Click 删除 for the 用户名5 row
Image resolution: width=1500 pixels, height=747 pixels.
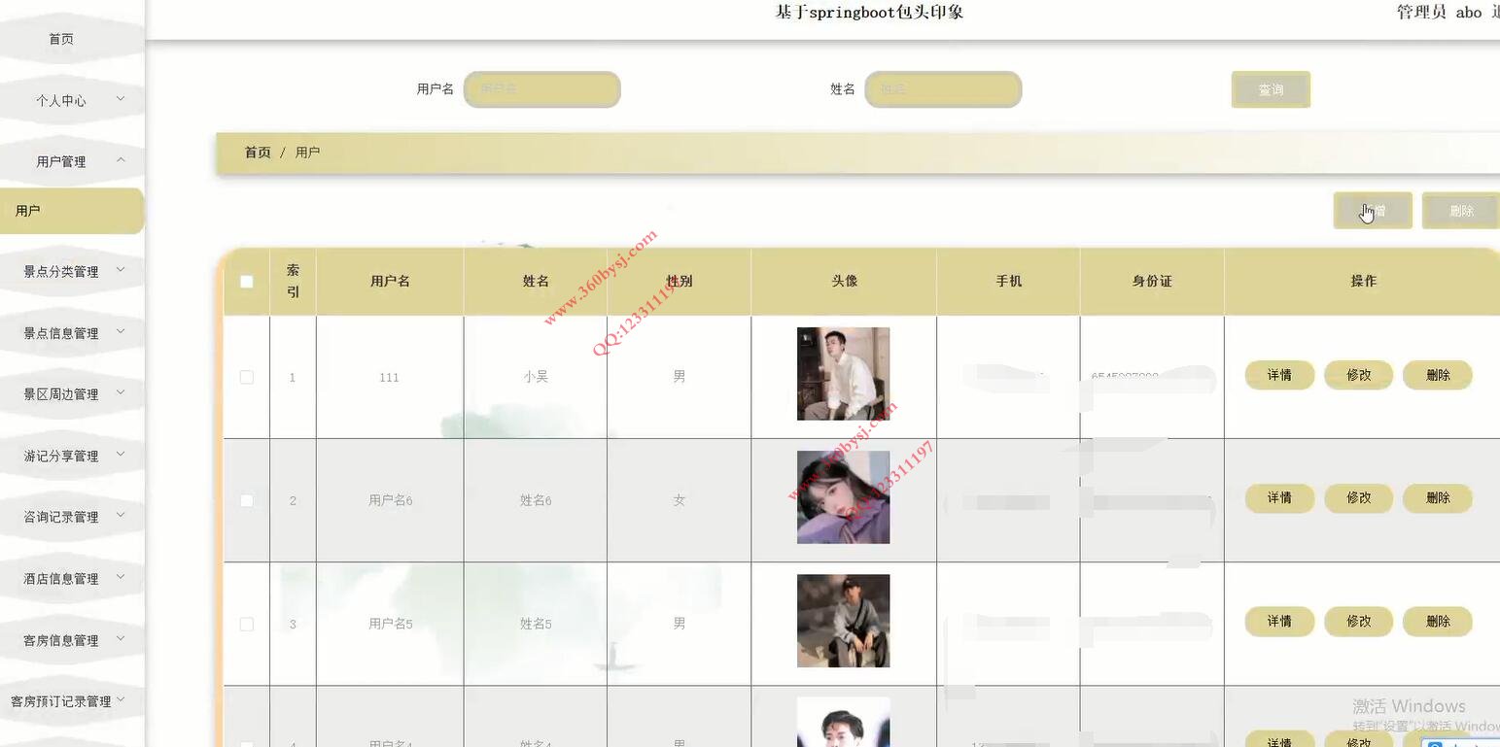tap(1438, 622)
